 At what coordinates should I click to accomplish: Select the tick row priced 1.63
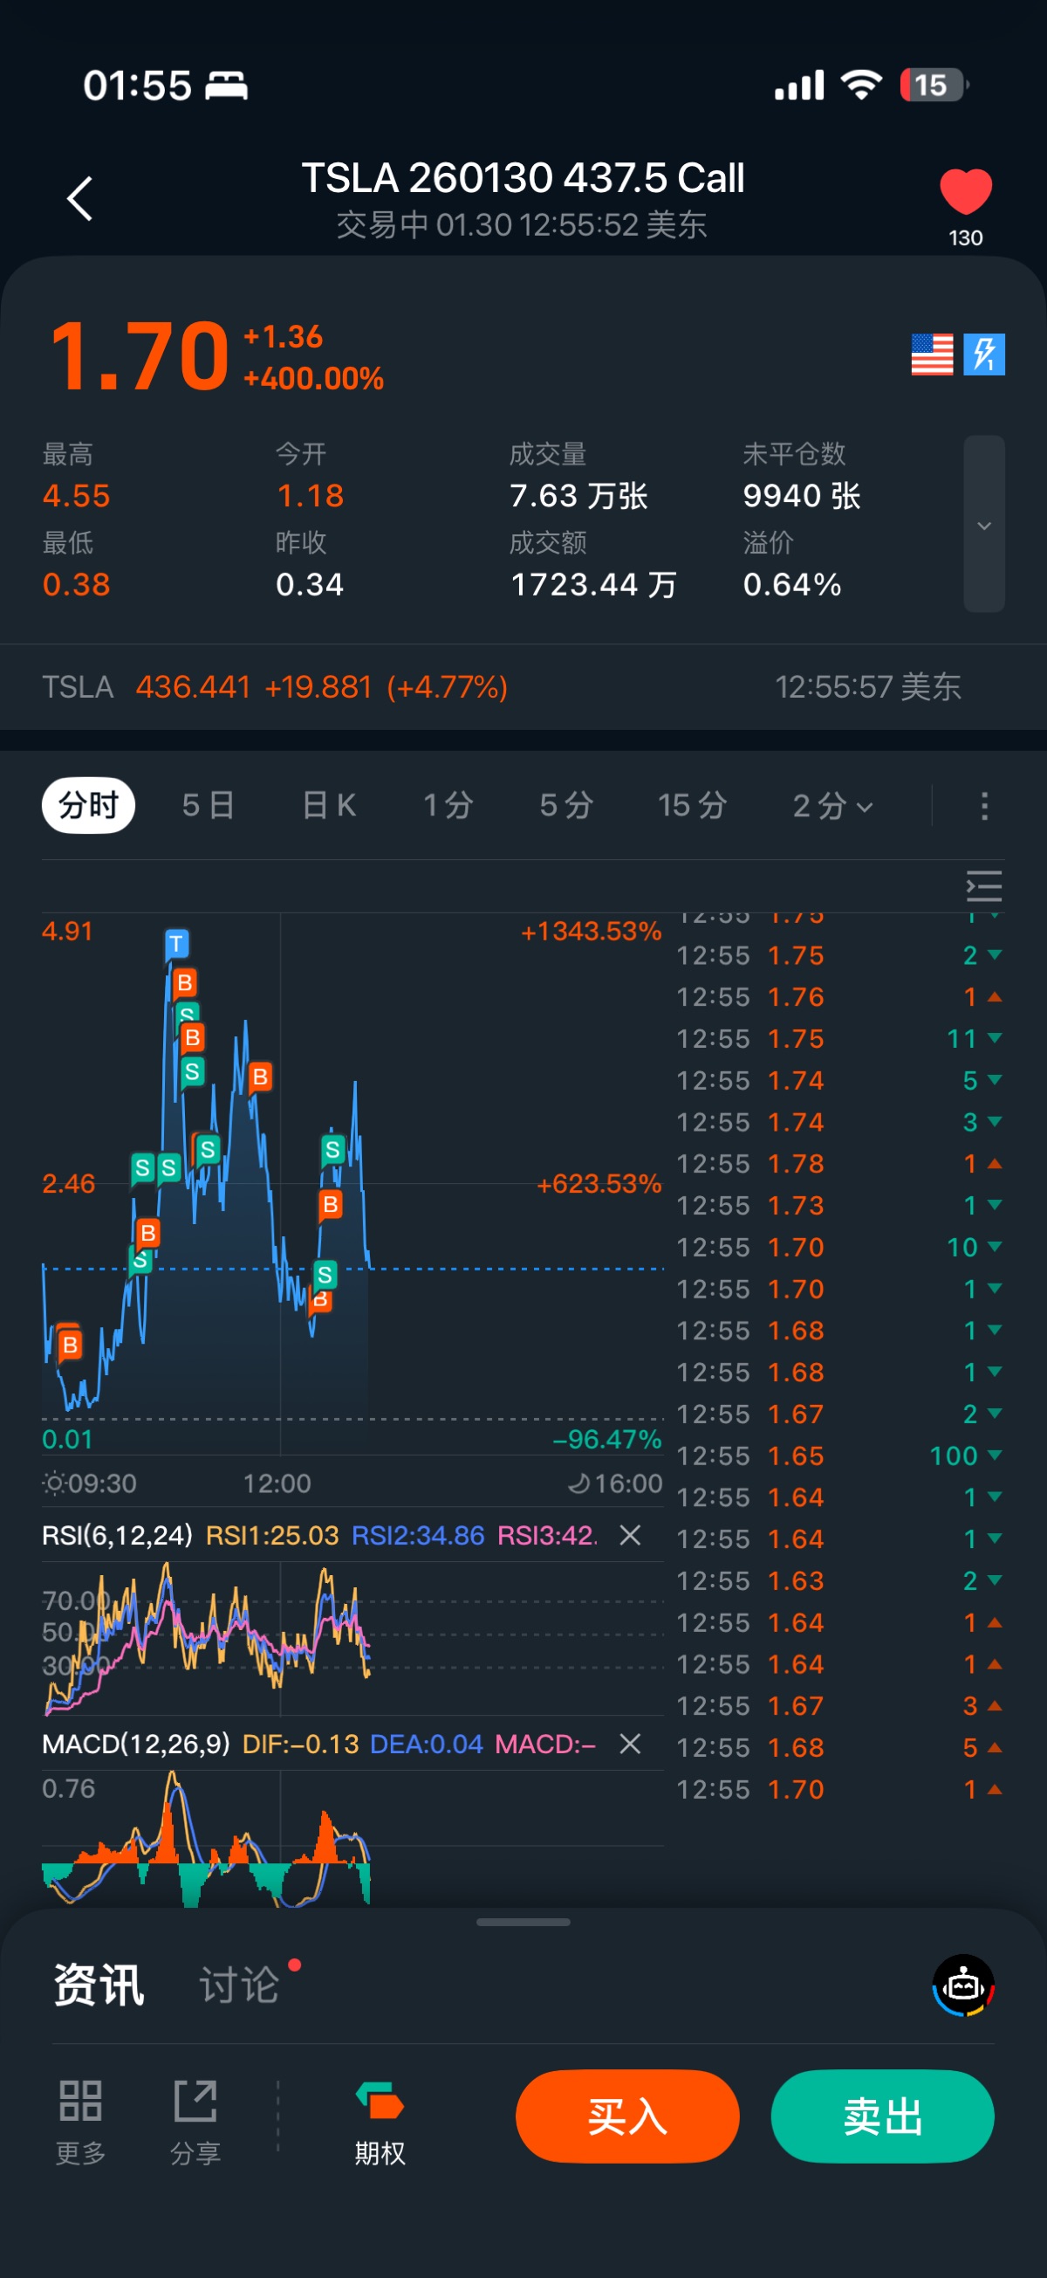click(x=839, y=1580)
